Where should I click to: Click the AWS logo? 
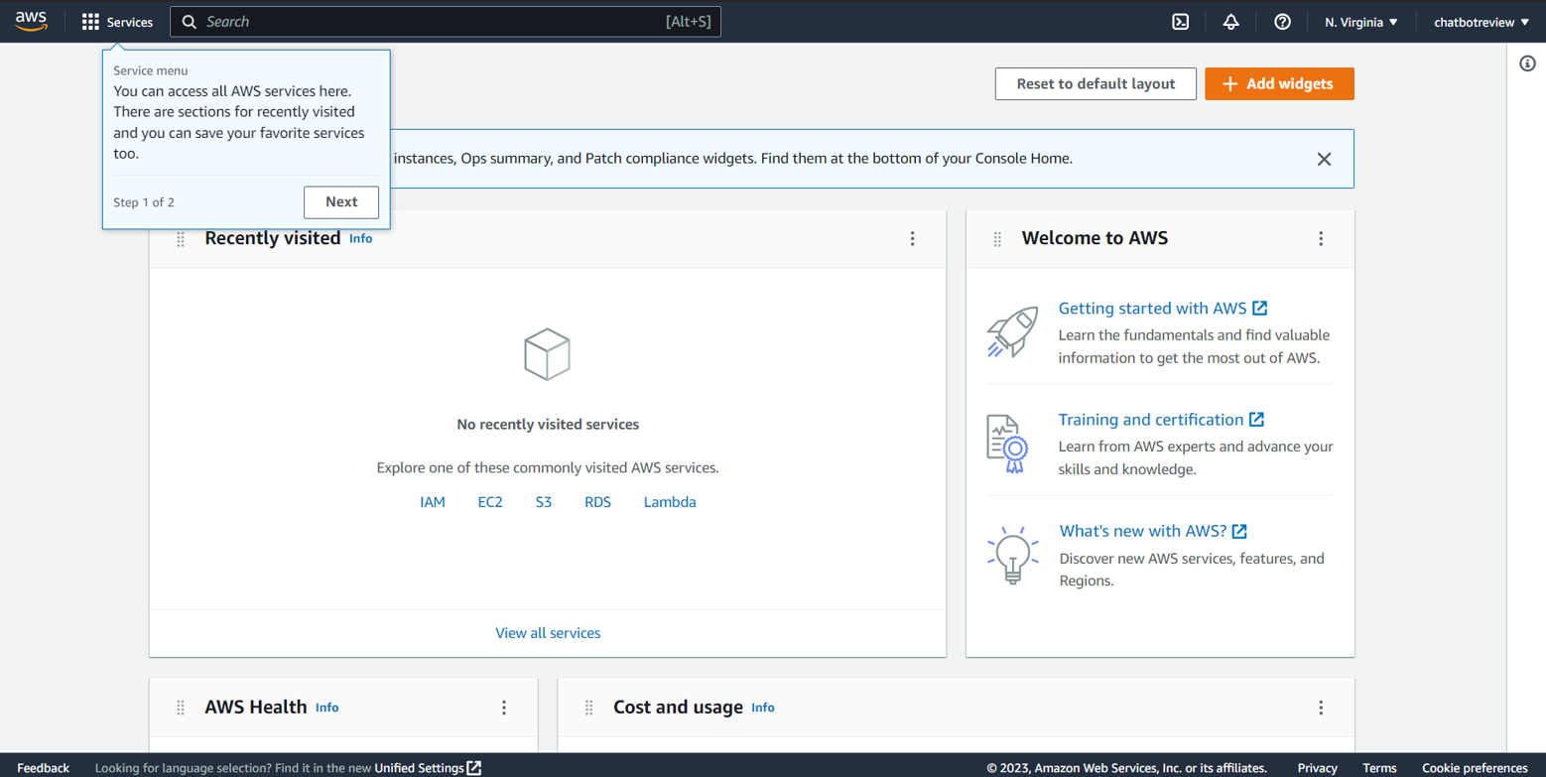31,22
